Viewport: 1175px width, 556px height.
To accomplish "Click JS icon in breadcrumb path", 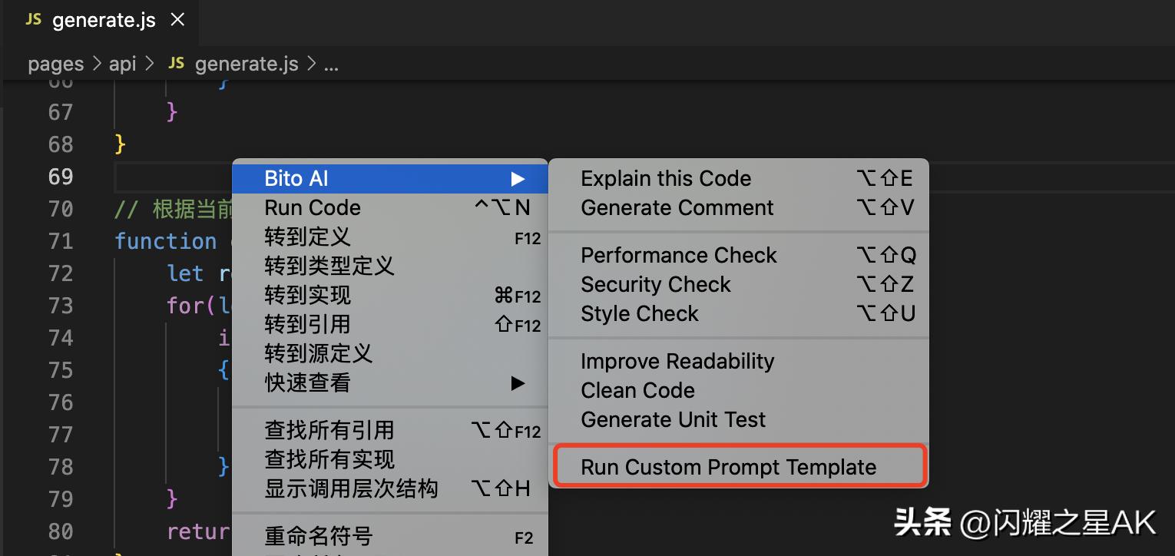I will coord(177,63).
